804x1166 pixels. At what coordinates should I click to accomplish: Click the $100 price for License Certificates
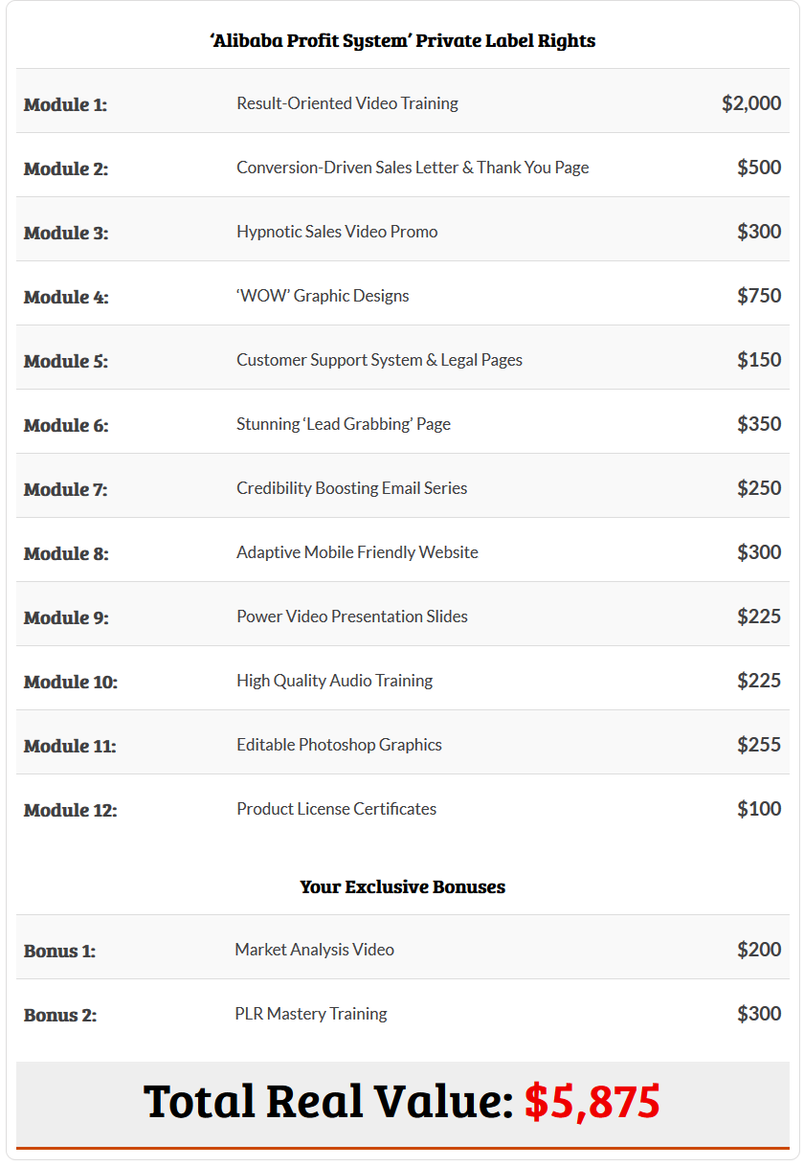(759, 809)
